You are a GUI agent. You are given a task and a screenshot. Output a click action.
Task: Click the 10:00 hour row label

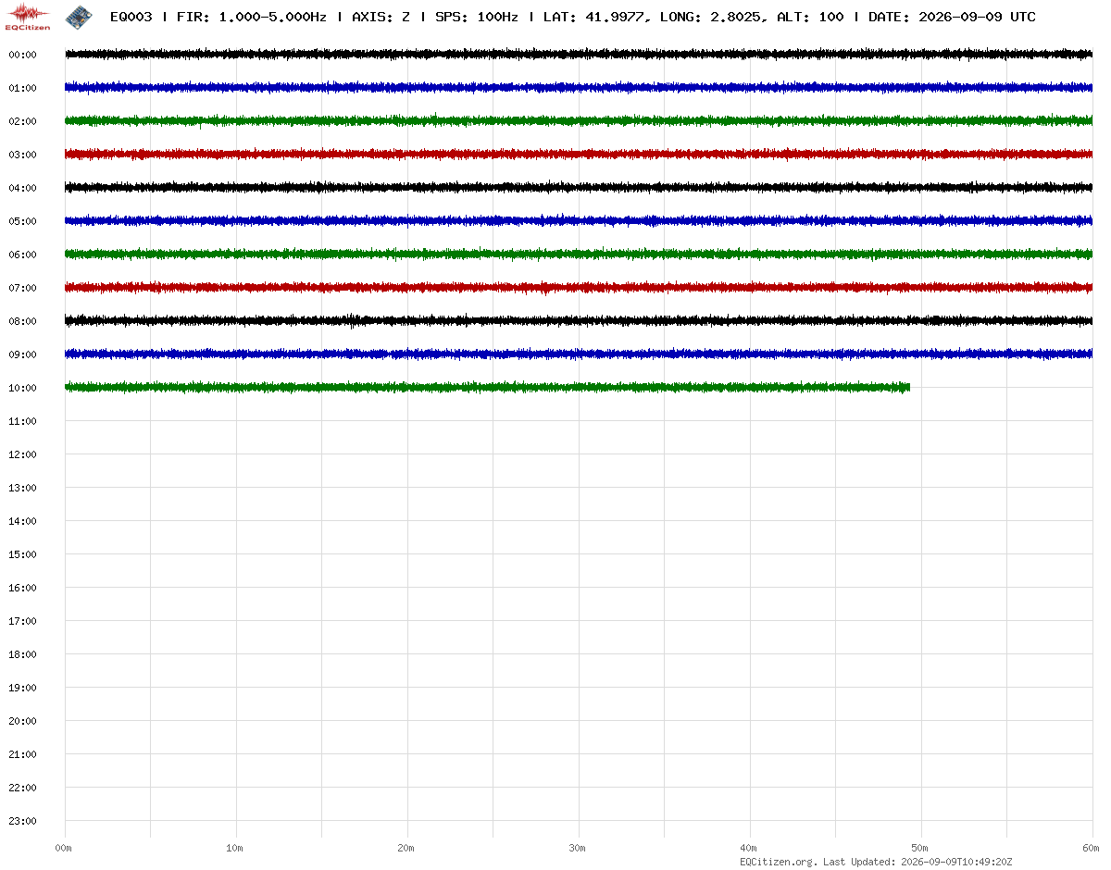(x=22, y=388)
